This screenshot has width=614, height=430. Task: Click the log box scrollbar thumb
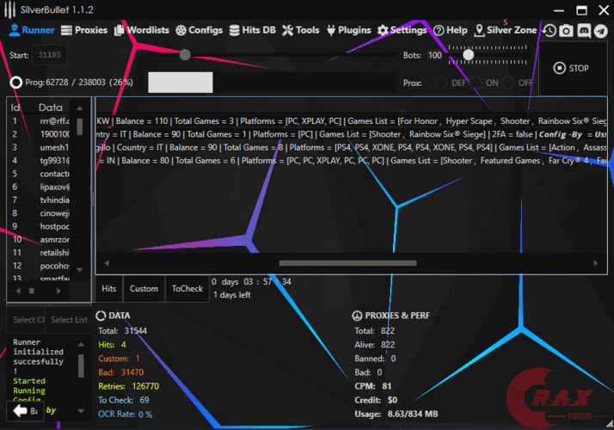tap(81, 365)
